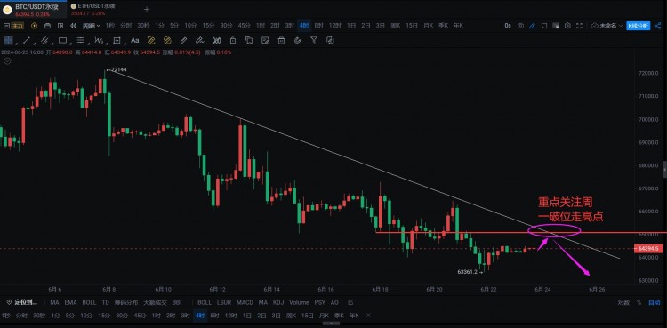667x328 pixels.
Task: Click the trash icon to delete drawings
Action: 281,40
